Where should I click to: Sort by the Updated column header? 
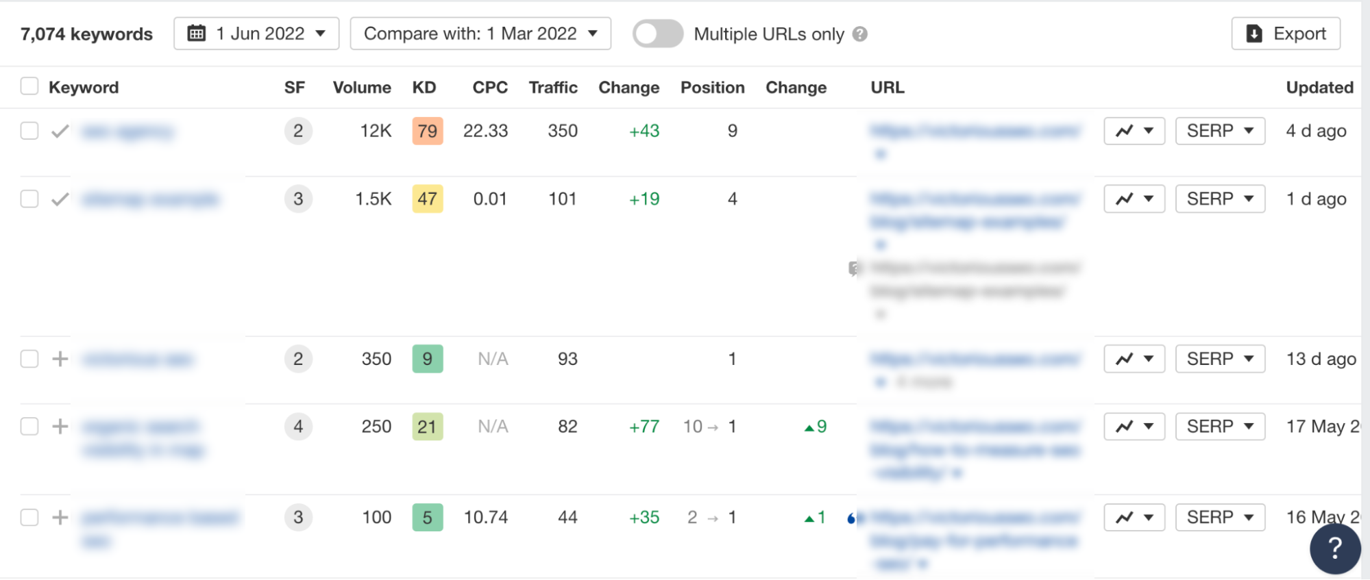point(1319,87)
